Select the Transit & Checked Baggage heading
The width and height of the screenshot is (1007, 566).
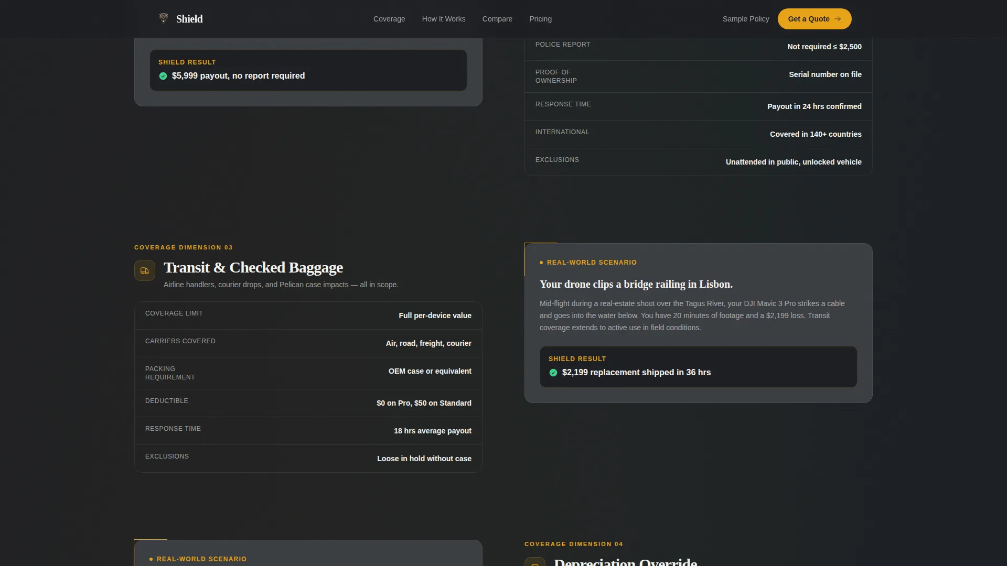[x=253, y=267]
